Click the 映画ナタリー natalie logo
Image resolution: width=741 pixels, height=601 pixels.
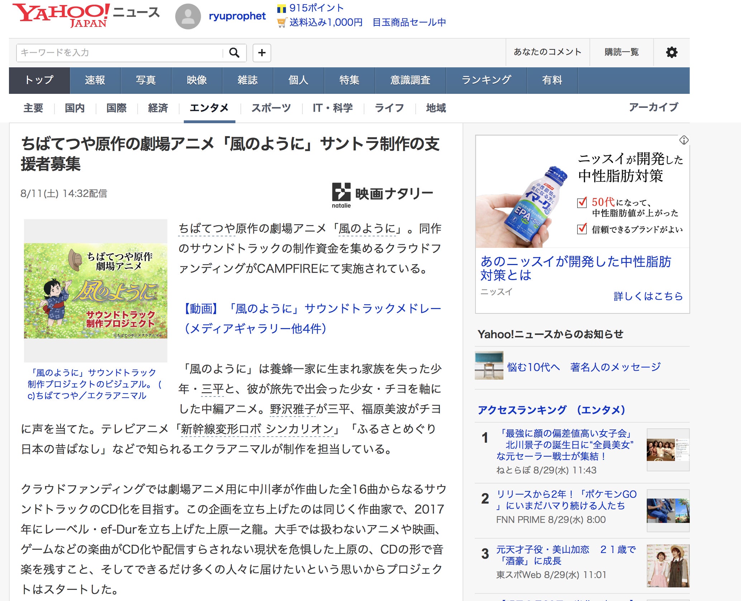pos(382,194)
